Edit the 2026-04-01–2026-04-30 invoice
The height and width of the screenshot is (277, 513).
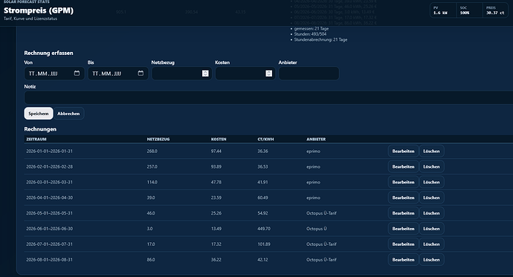(x=403, y=198)
